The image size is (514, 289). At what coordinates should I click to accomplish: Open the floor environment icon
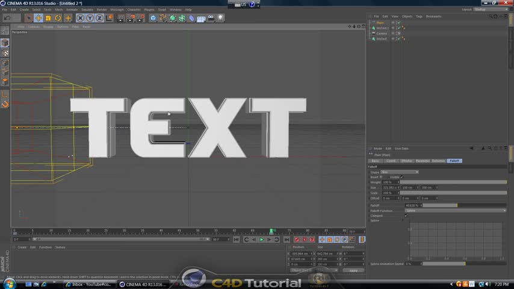click(x=201, y=19)
